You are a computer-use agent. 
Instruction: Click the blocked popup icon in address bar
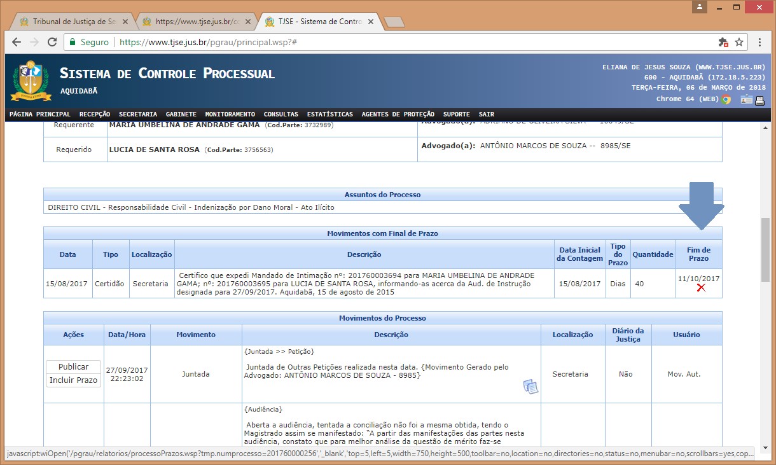click(x=723, y=42)
